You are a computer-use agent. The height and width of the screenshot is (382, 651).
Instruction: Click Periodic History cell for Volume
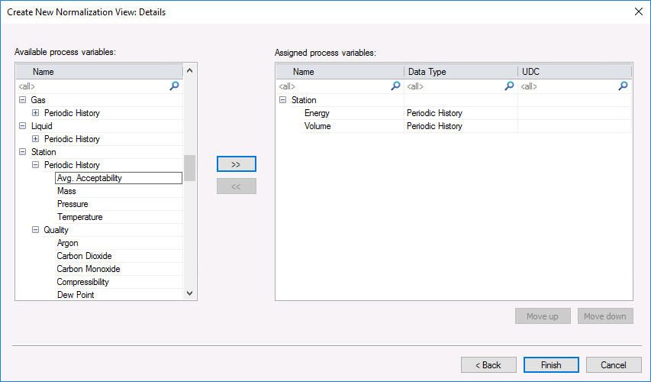460,125
